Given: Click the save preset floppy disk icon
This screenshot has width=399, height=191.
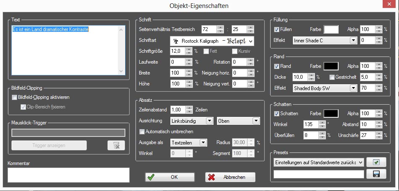Looking at the screenshot, I should [376, 173].
